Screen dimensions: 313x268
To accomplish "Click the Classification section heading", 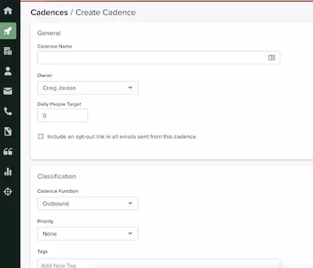I will tap(57, 176).
